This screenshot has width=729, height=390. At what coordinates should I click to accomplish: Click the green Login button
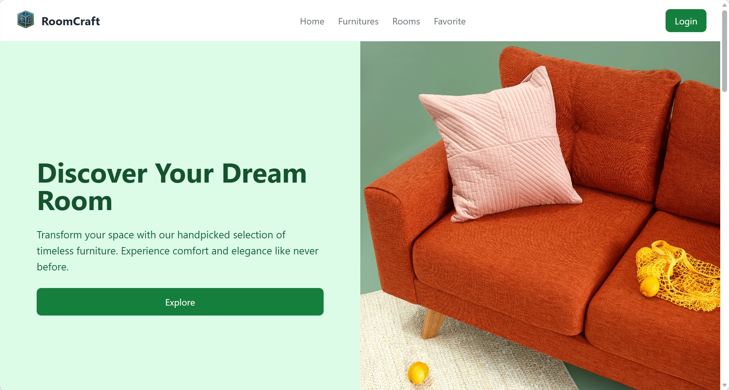point(686,21)
